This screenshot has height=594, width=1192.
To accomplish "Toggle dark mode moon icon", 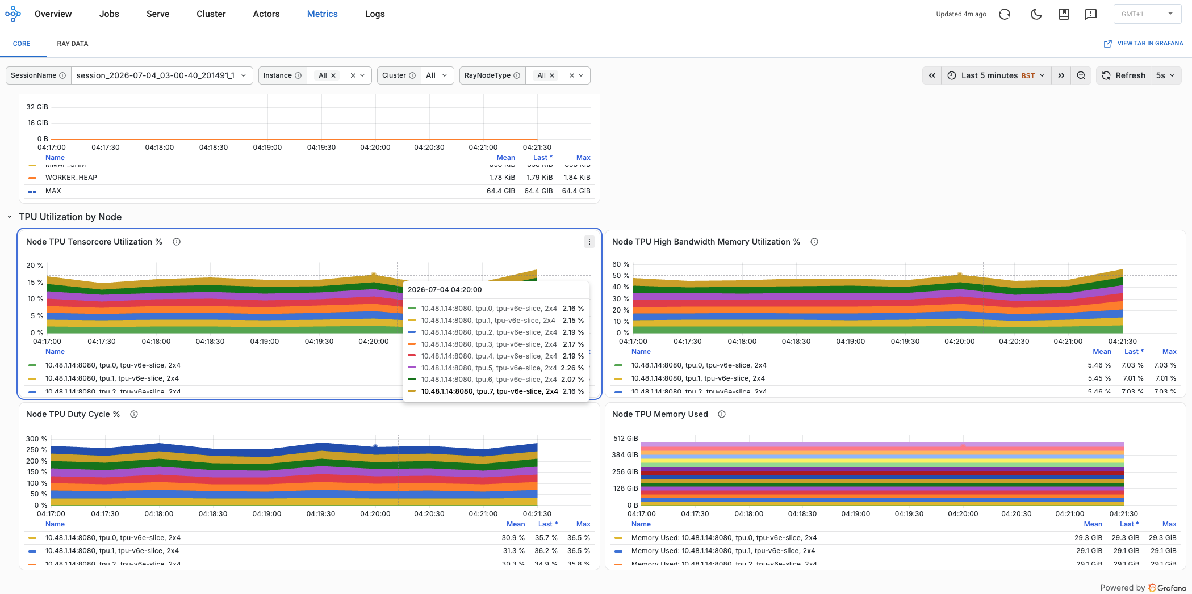I will [1036, 14].
